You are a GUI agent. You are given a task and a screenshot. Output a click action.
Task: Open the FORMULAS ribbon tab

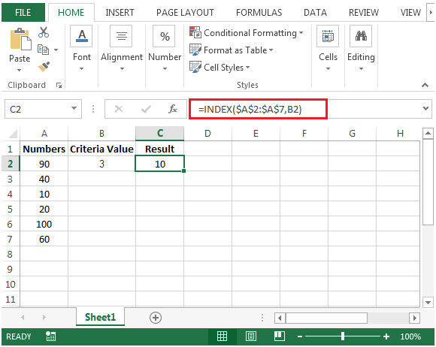click(x=259, y=13)
